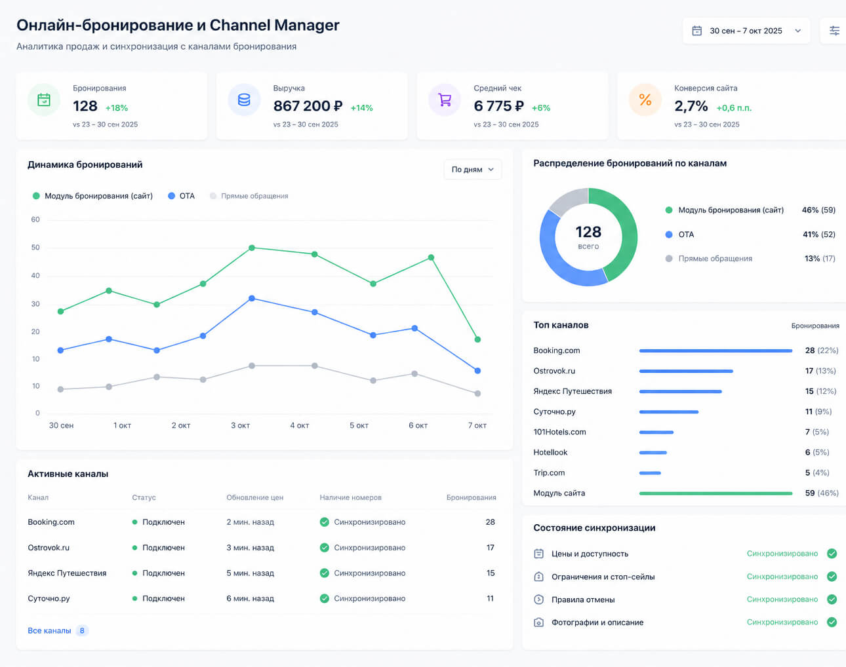Click the Ограничения и стоп-сейлы icon
Viewport: 846px width, 667px height.
pyautogui.click(x=538, y=577)
